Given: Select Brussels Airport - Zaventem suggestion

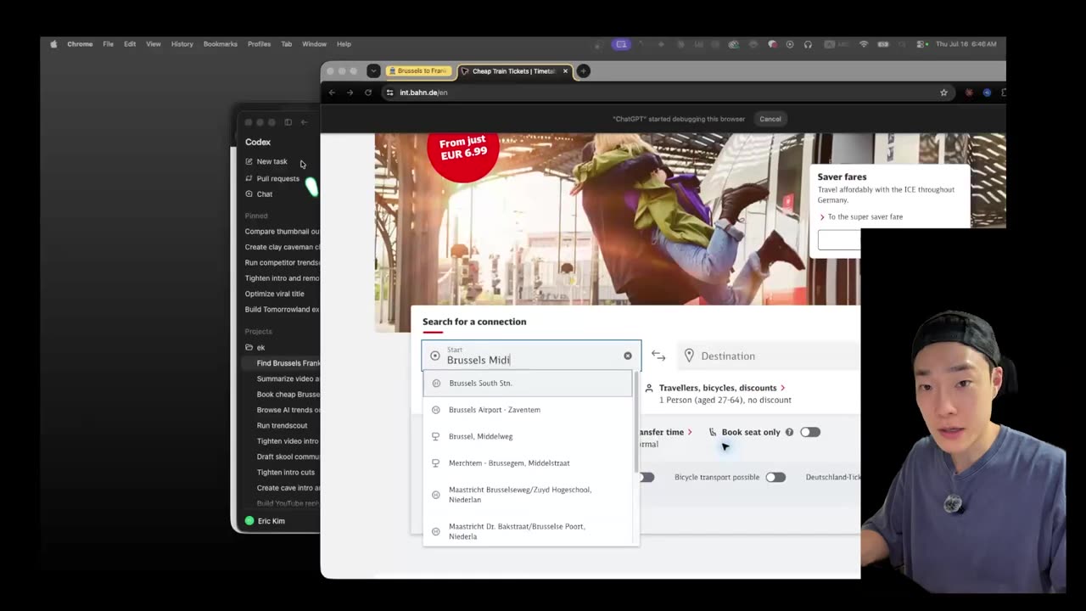Looking at the screenshot, I should coord(528,410).
